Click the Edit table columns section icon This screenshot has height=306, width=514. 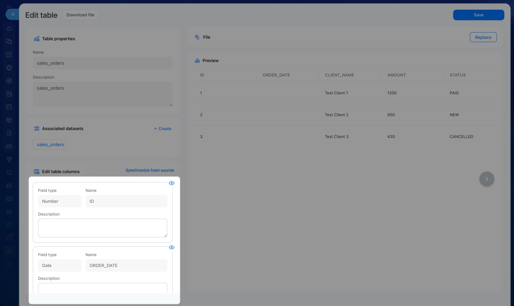(x=37, y=171)
